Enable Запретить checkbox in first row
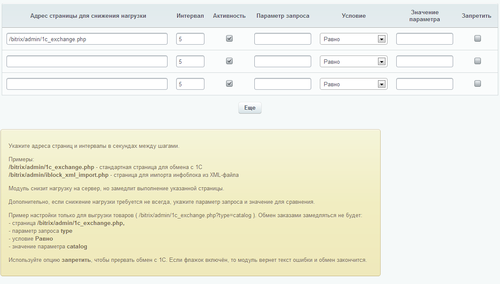The width and height of the screenshot is (500, 284). point(477,39)
